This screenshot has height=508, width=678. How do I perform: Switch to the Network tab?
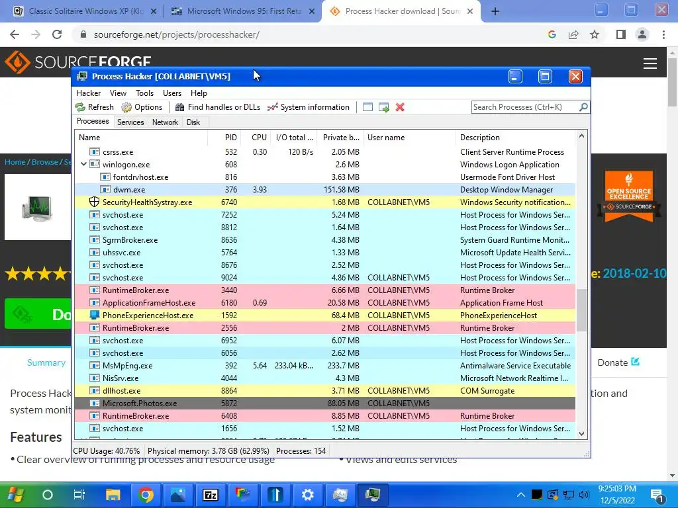[x=165, y=122]
